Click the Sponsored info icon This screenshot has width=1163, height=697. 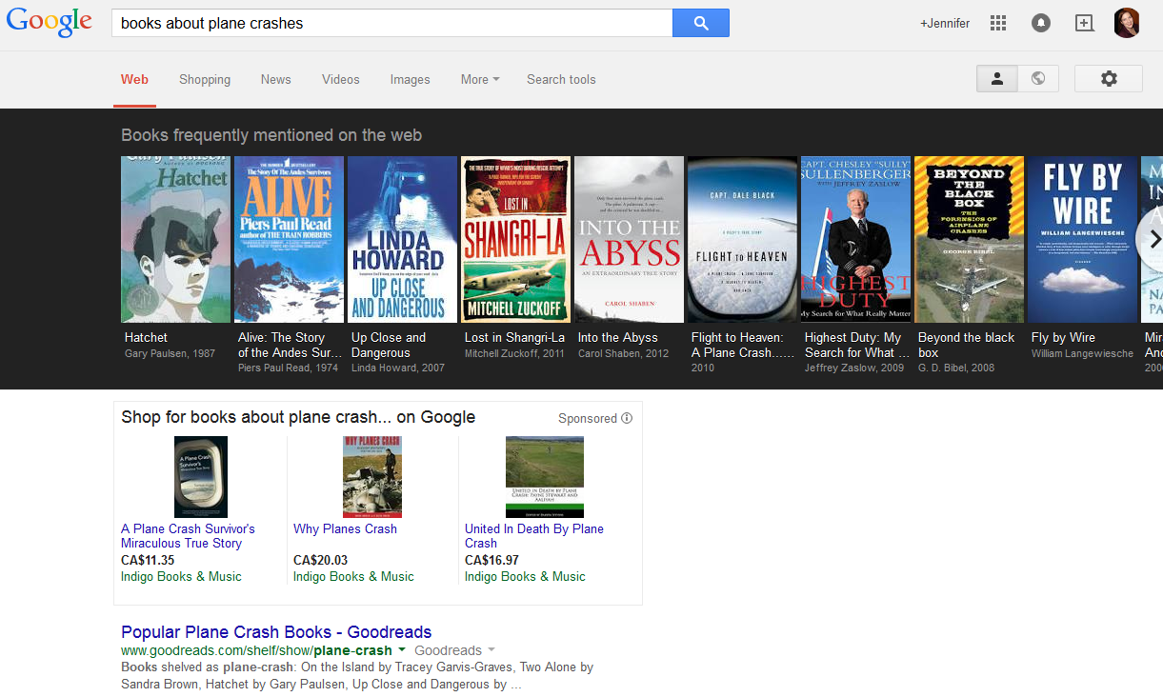pos(627,418)
